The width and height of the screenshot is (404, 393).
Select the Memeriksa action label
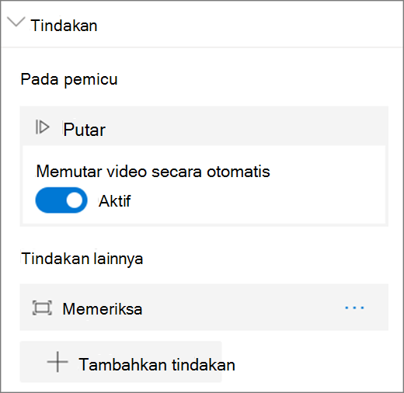tap(103, 309)
